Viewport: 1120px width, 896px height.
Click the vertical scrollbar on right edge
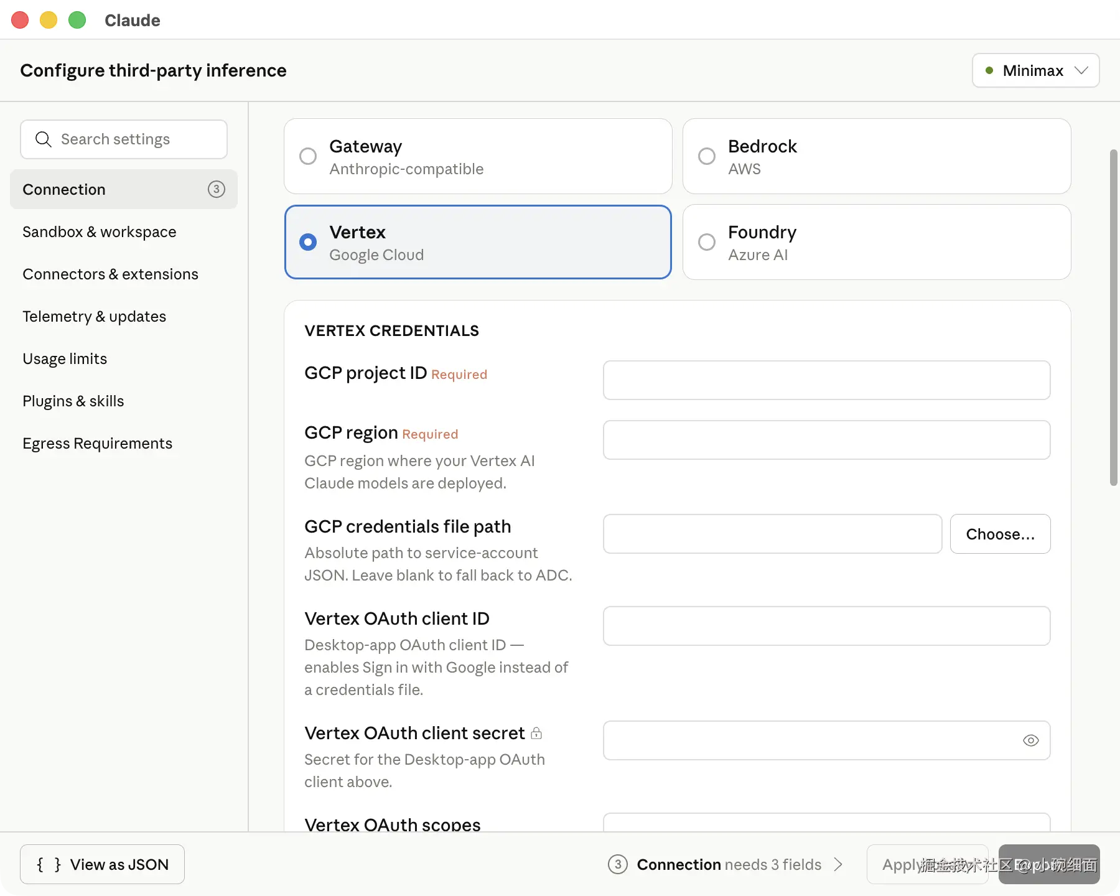[1113, 317]
